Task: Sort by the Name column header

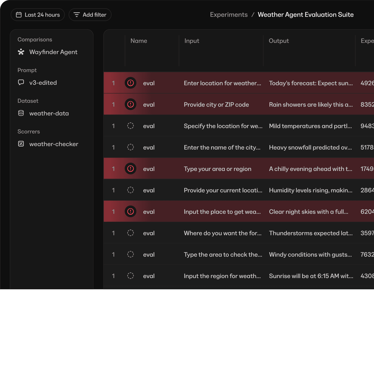Action: pyautogui.click(x=139, y=41)
